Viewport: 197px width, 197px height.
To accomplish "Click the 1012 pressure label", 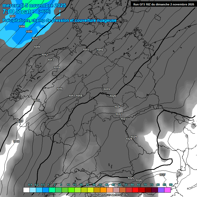I will point(45,55).
